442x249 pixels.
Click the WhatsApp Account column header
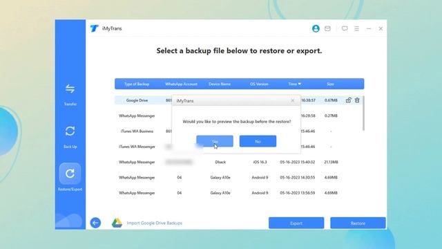[181, 84]
